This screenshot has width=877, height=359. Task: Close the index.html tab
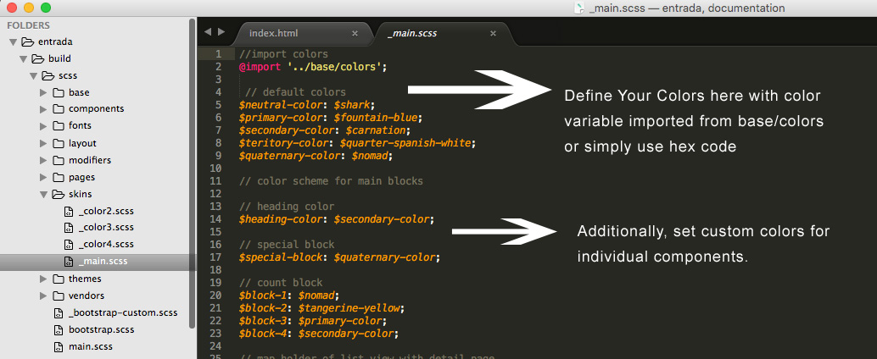pyautogui.click(x=355, y=34)
